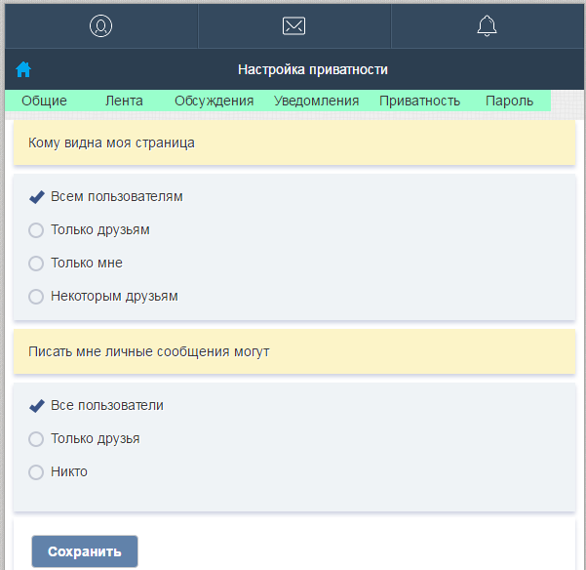Select Только друзья messages option
The height and width of the screenshot is (570, 586).
coord(36,439)
